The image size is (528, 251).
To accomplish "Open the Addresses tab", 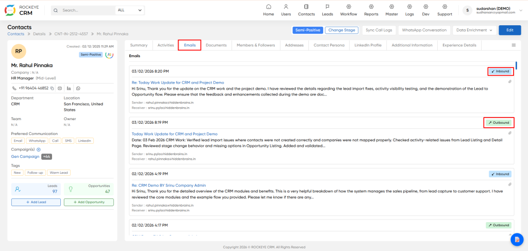I will tap(294, 45).
